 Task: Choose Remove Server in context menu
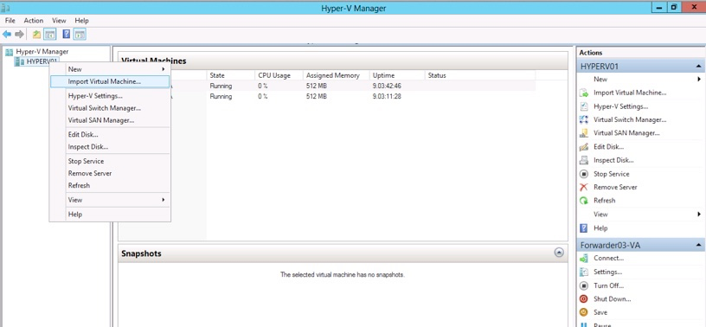click(x=110, y=173)
